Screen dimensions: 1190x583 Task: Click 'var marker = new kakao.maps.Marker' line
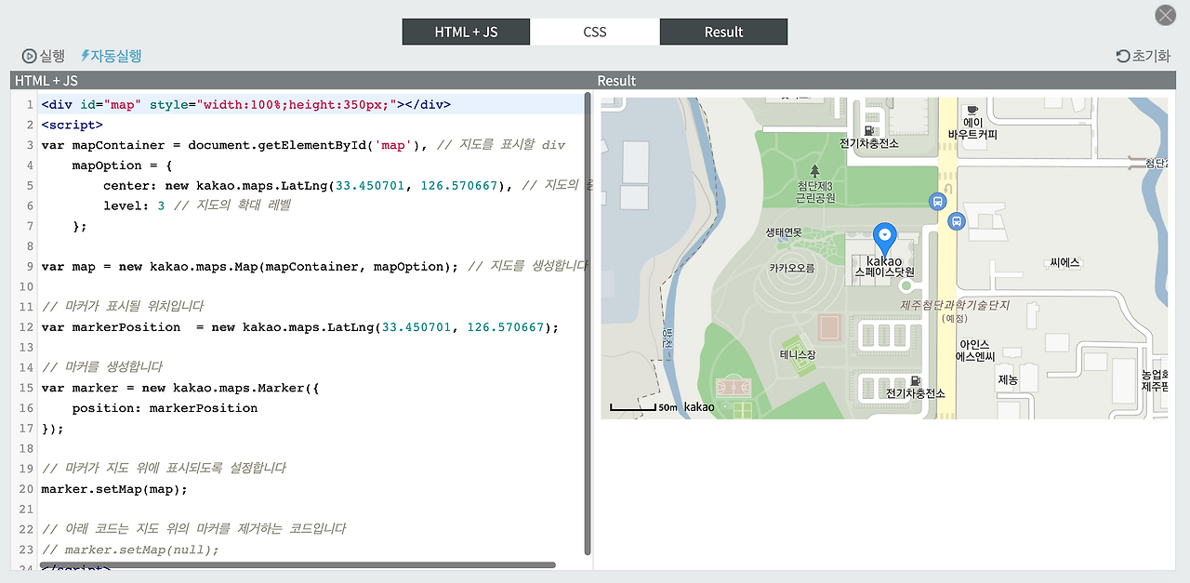(x=180, y=388)
